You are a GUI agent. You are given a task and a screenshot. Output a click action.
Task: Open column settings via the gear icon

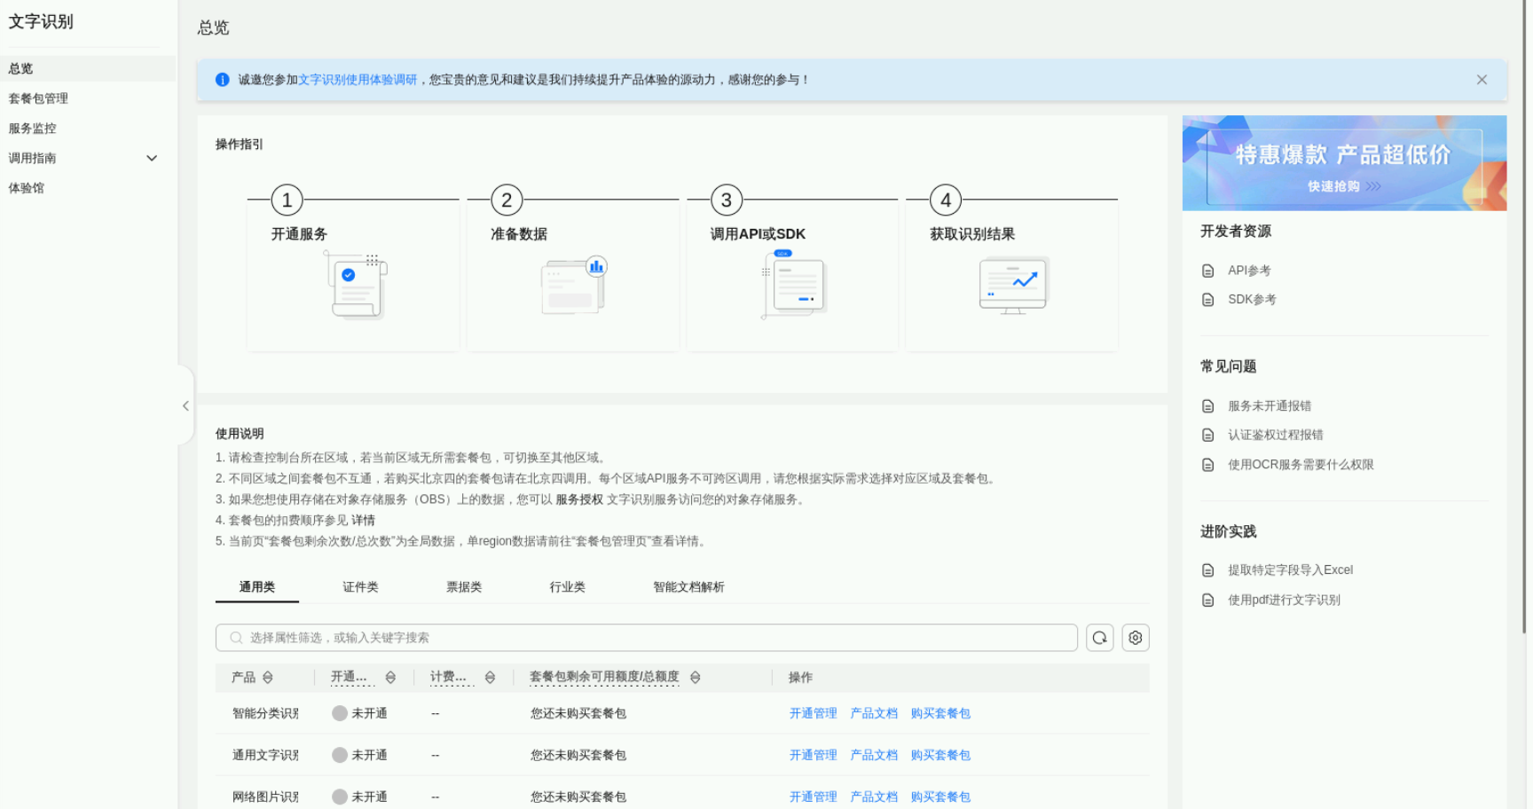coord(1135,637)
